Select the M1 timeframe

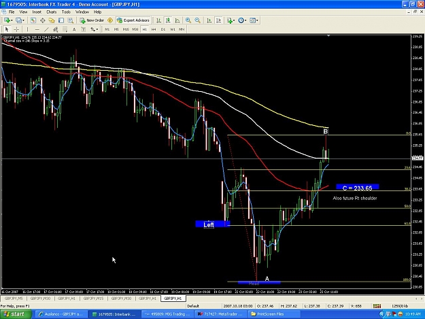tap(107, 29)
